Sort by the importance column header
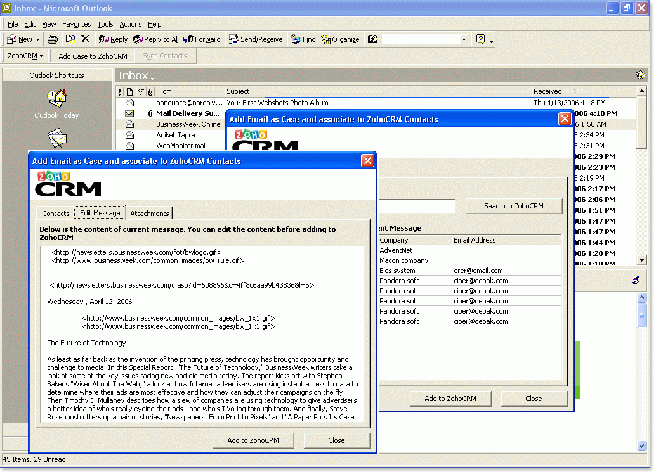 click(x=120, y=91)
